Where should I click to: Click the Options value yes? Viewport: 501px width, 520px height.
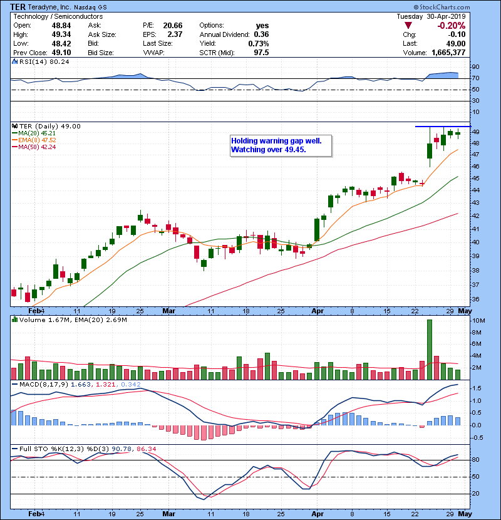(262, 26)
